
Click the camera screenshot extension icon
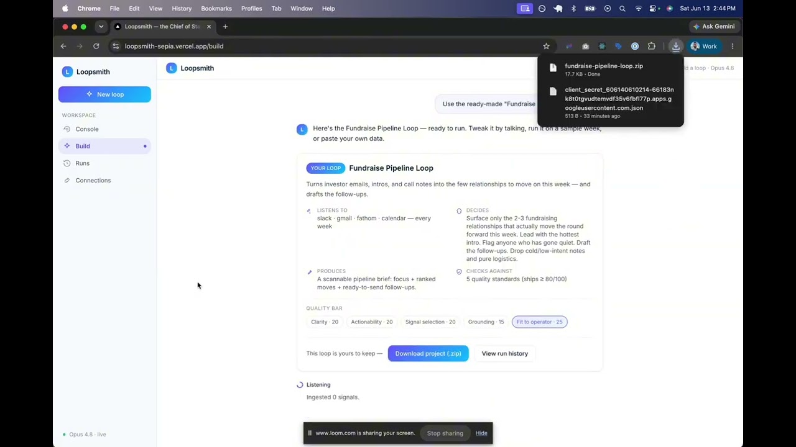tap(585, 46)
